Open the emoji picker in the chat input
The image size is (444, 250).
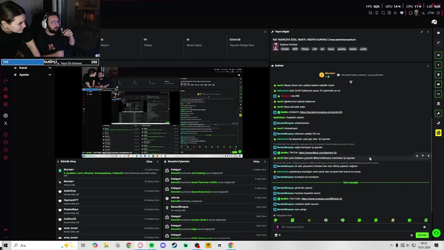pyautogui.click(x=425, y=227)
